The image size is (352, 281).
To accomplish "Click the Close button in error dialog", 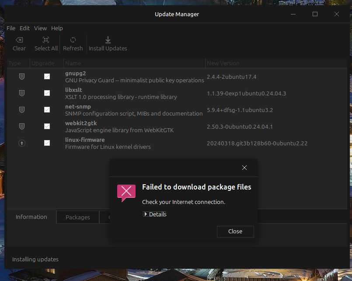I will click(x=235, y=232).
